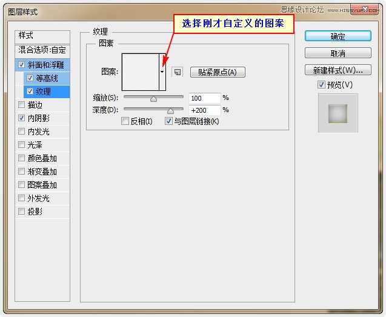Open the 图案叠加 settings item
This screenshot has height=317, width=386.
(x=42, y=185)
